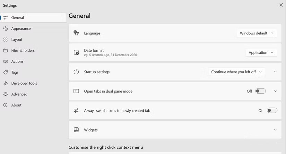Expand the Startup settings chevron
The width and height of the screenshot is (286, 154).
click(275, 72)
